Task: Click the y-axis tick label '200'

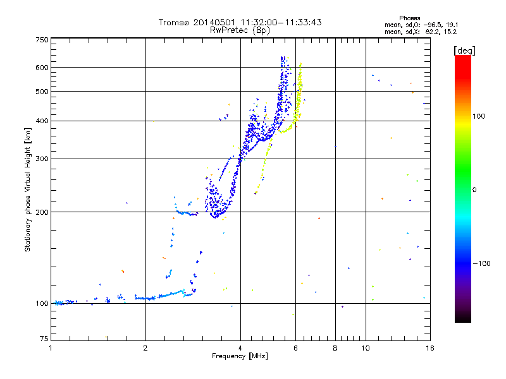Action: point(42,212)
